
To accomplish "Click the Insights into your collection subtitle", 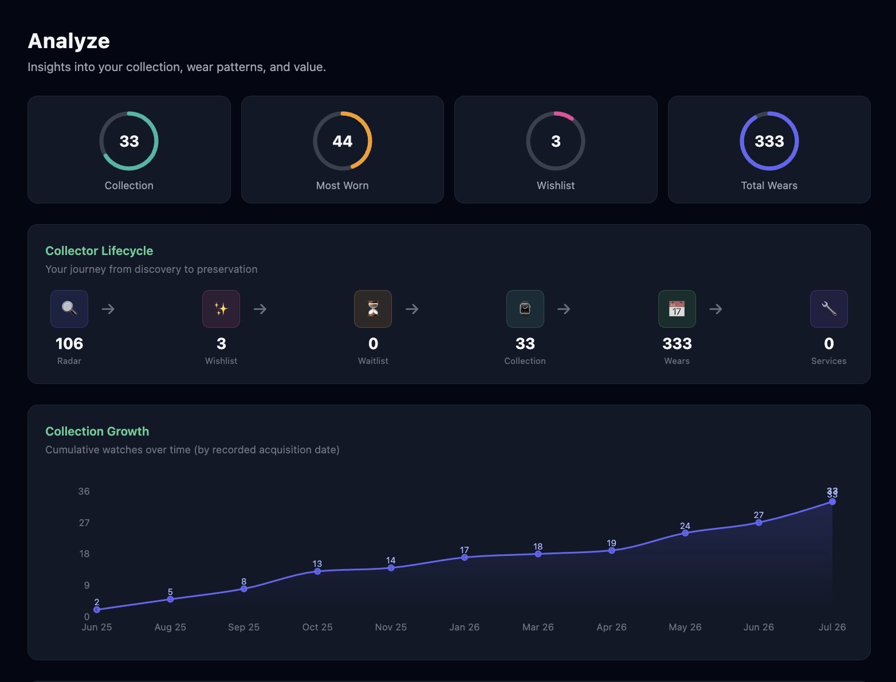I will [x=176, y=67].
